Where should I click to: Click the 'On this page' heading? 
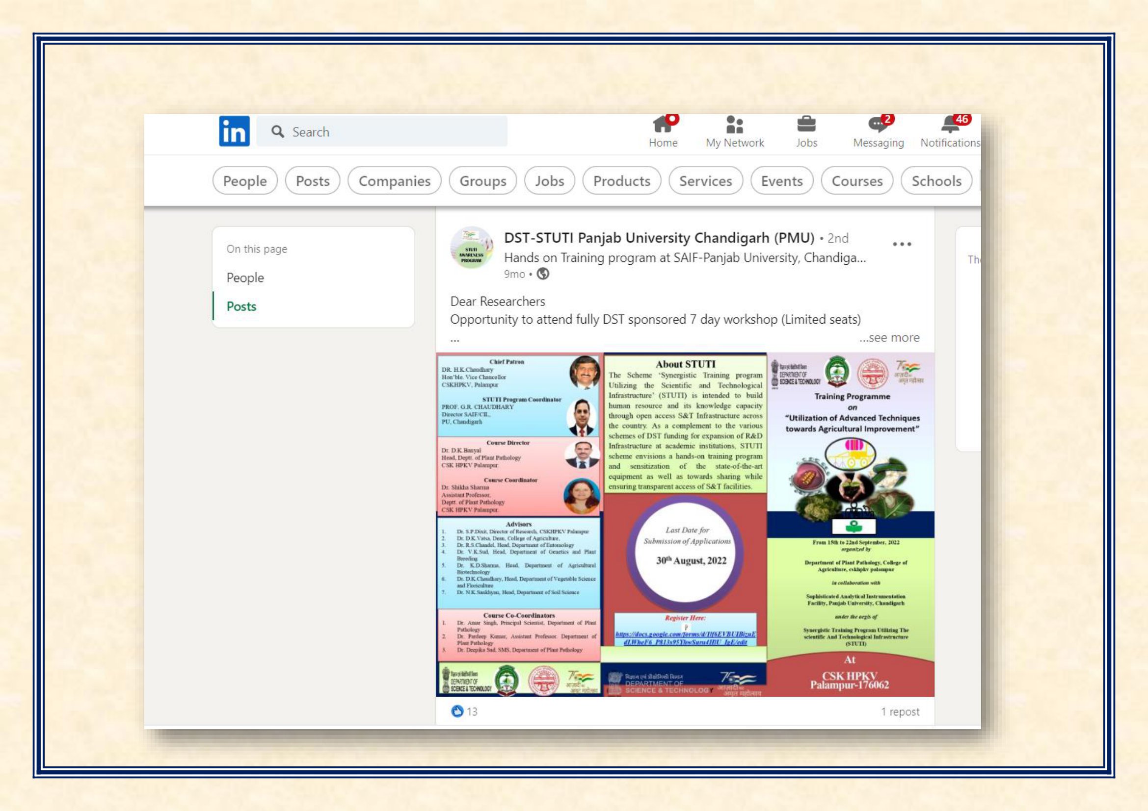257,249
